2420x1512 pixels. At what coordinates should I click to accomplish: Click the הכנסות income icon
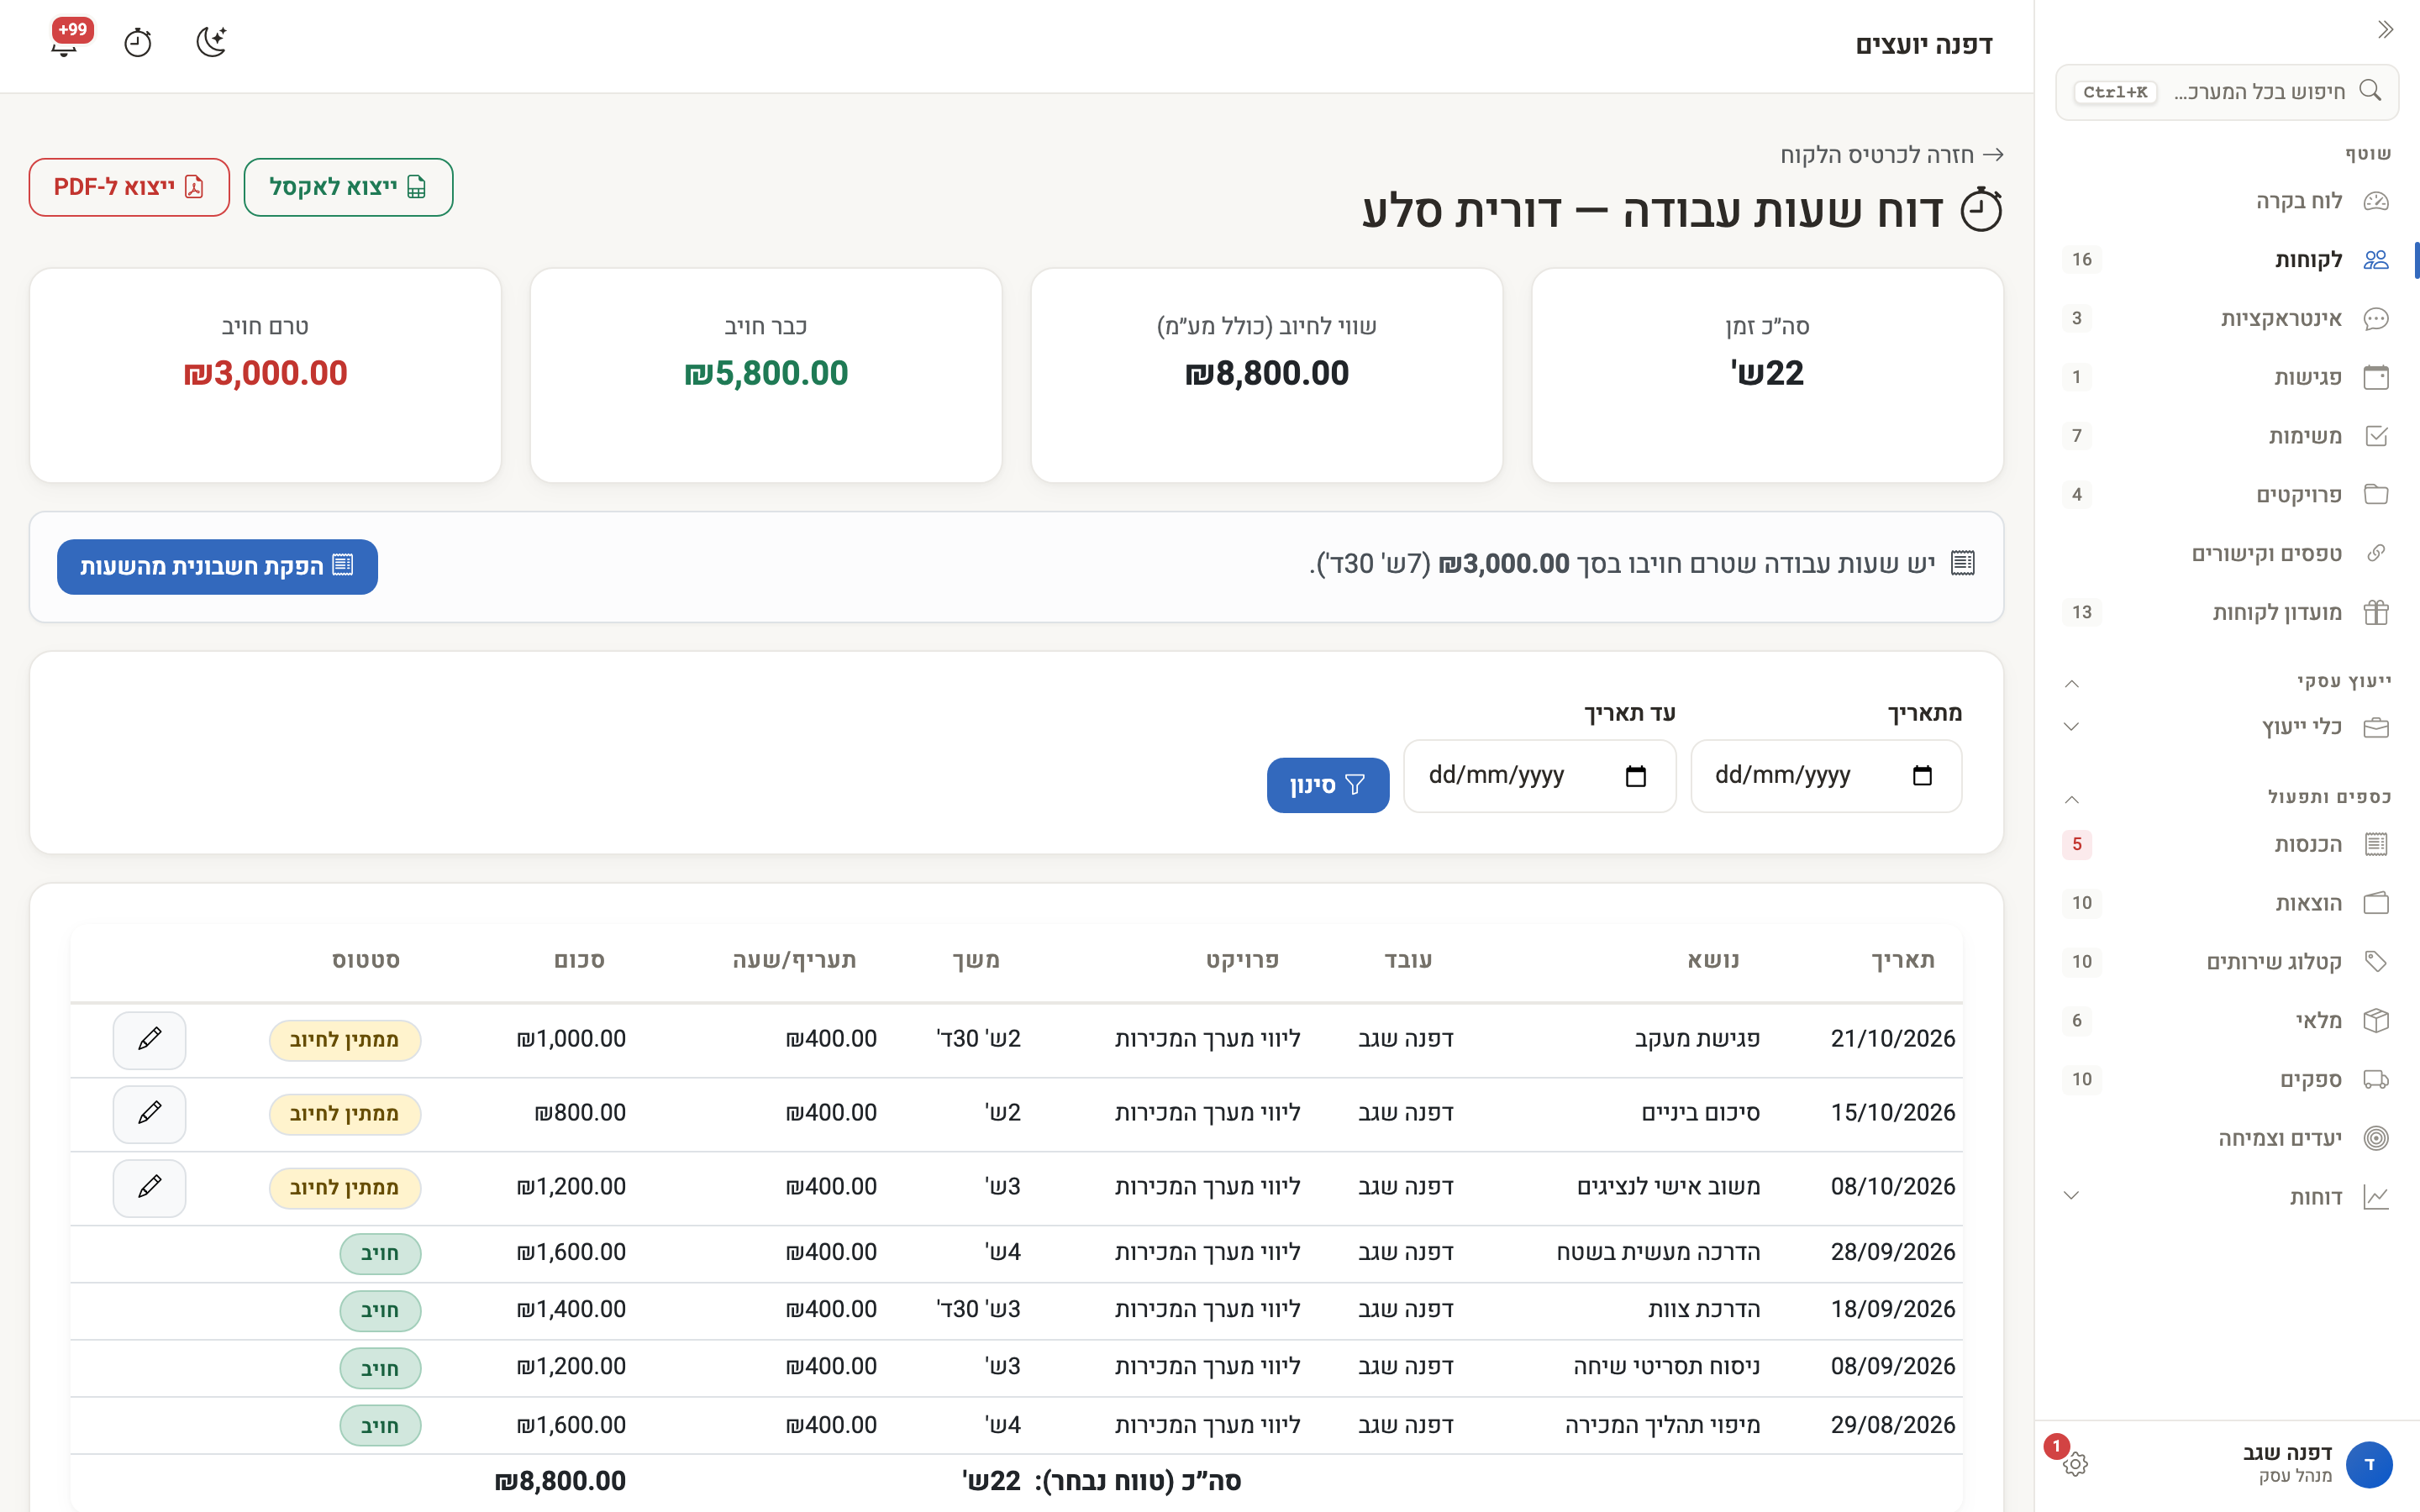2376,845
